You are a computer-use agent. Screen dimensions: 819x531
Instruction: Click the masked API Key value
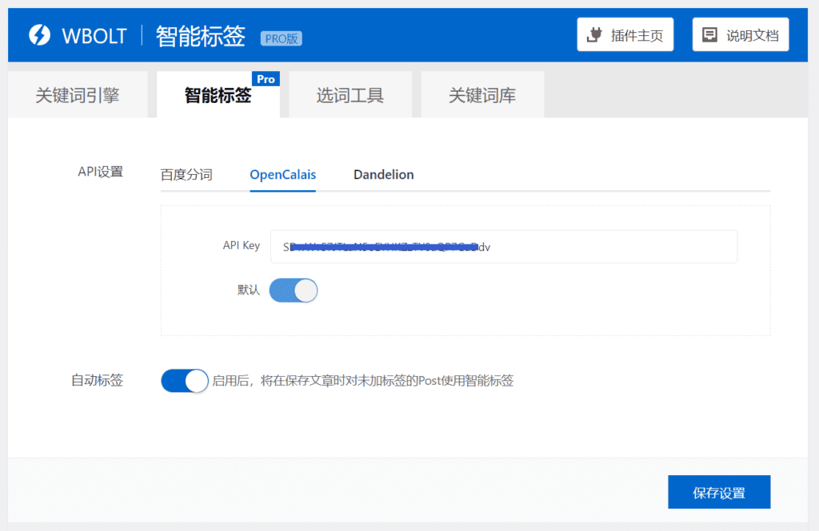[x=384, y=246]
